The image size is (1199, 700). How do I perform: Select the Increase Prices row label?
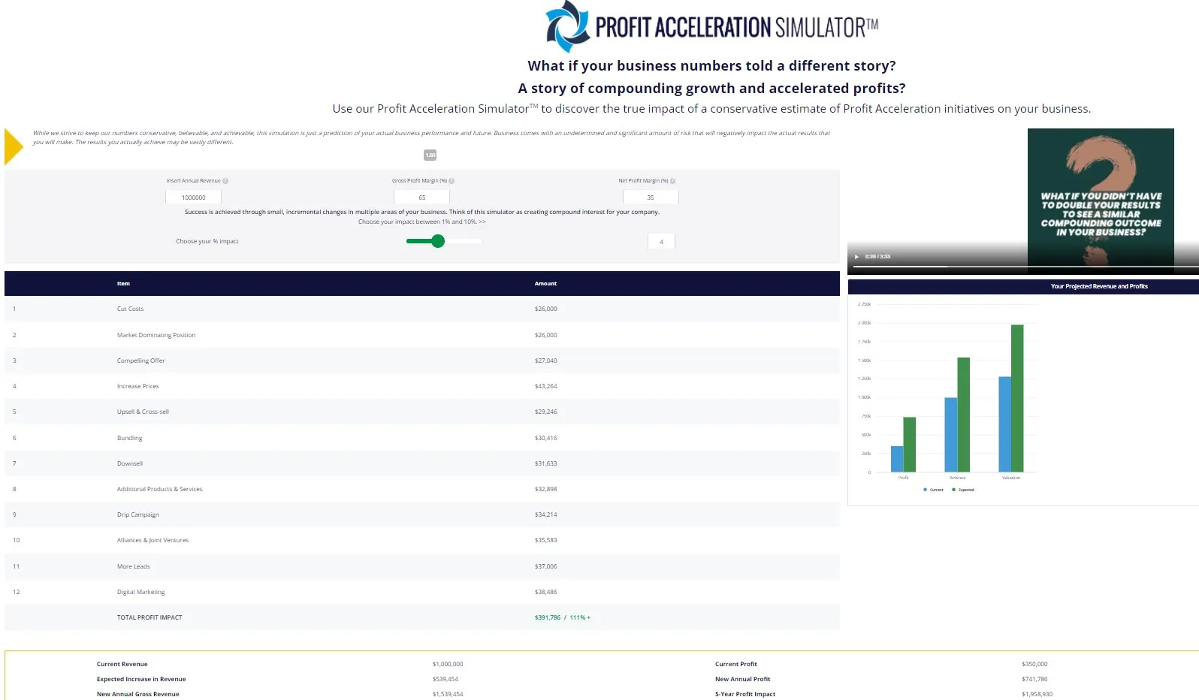point(137,386)
